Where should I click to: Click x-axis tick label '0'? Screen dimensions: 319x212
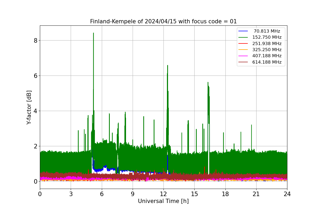(40, 194)
